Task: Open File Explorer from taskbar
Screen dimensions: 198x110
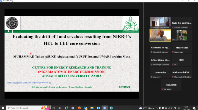Action: [92, 108]
